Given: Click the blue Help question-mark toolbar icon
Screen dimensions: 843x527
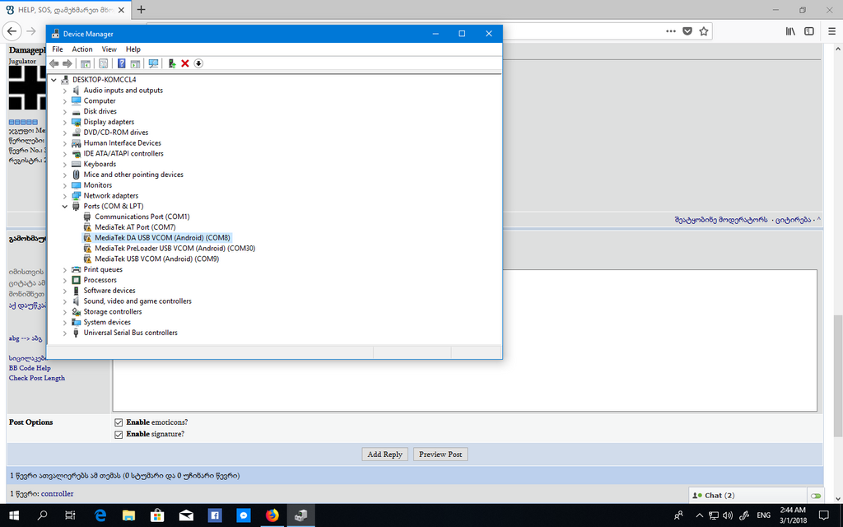Looking at the screenshot, I should coord(122,63).
